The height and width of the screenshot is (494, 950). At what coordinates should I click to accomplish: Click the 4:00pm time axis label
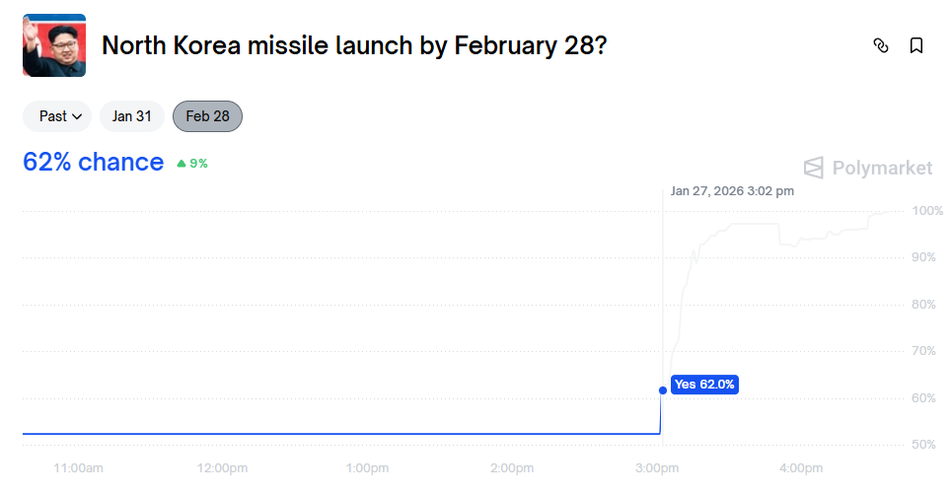pos(801,467)
